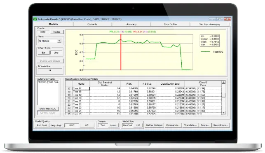Screen dimensions: 265x153
Task: Click the Score... button
Action: pos(205,125)
